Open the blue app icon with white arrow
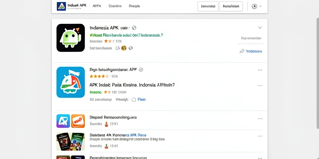 (63, 121)
